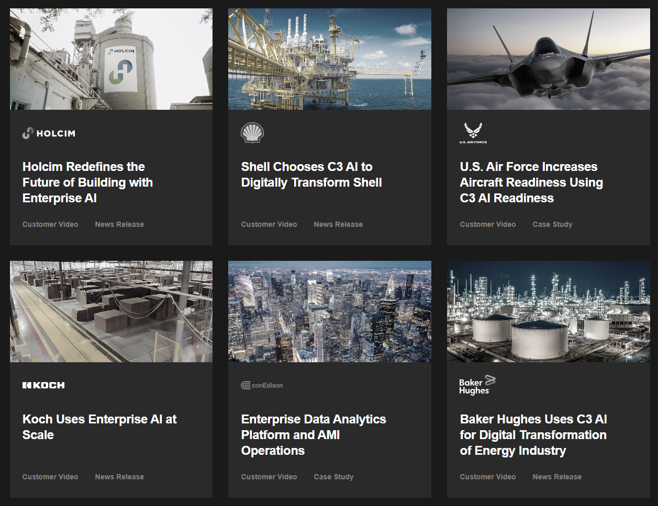Open Koch Uses Enterprise AI at Scale

[x=99, y=427]
